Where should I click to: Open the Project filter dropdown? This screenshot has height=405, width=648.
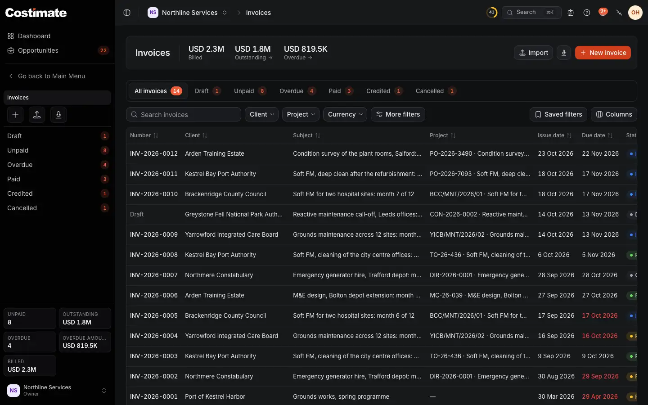pos(301,114)
